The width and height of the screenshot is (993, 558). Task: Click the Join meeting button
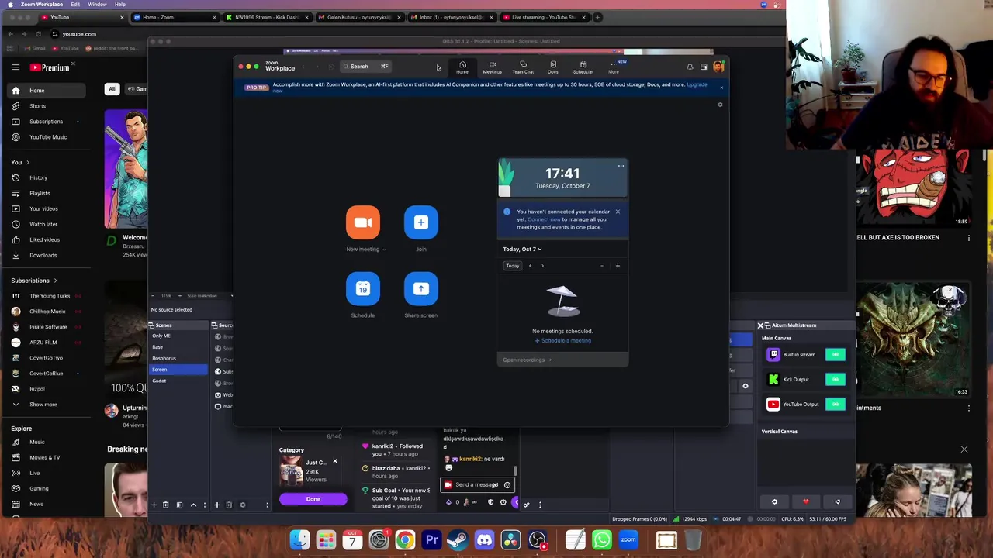(x=421, y=222)
